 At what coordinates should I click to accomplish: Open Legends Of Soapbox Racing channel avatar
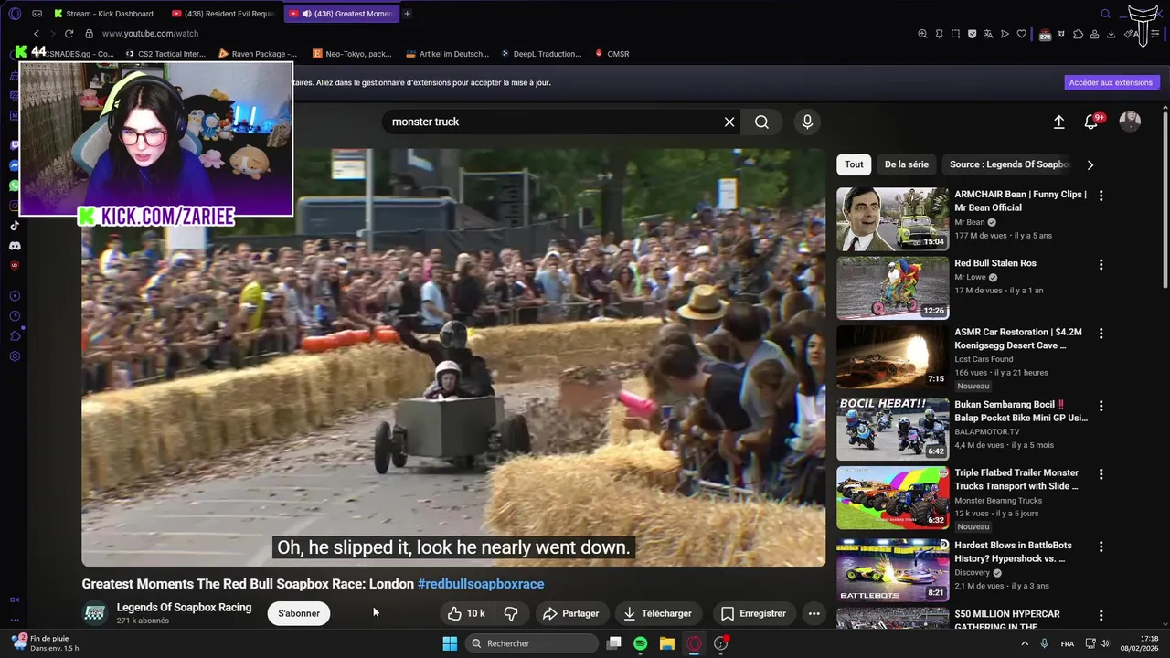[95, 613]
